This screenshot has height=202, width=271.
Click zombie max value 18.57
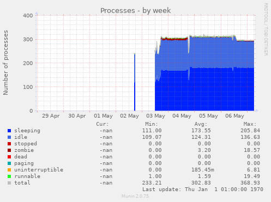(x=252, y=150)
